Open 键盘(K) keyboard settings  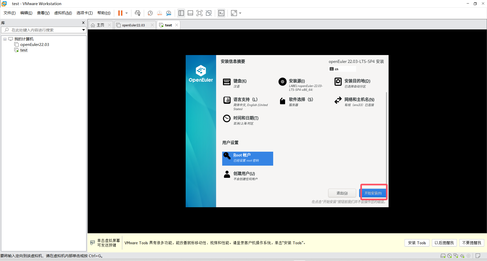pyautogui.click(x=235, y=83)
